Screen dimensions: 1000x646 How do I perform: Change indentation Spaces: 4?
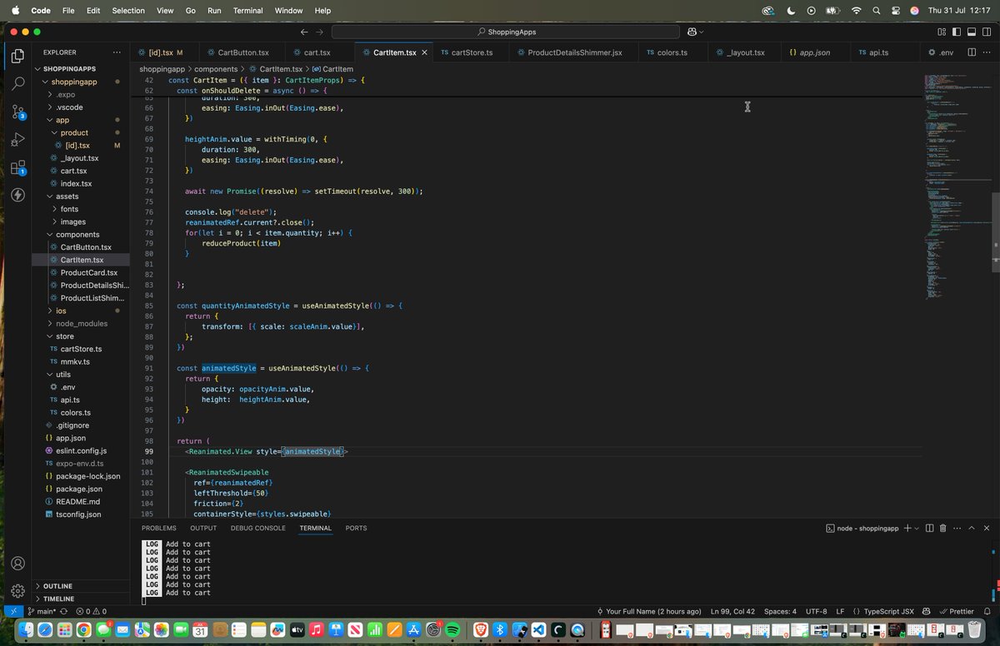point(780,611)
